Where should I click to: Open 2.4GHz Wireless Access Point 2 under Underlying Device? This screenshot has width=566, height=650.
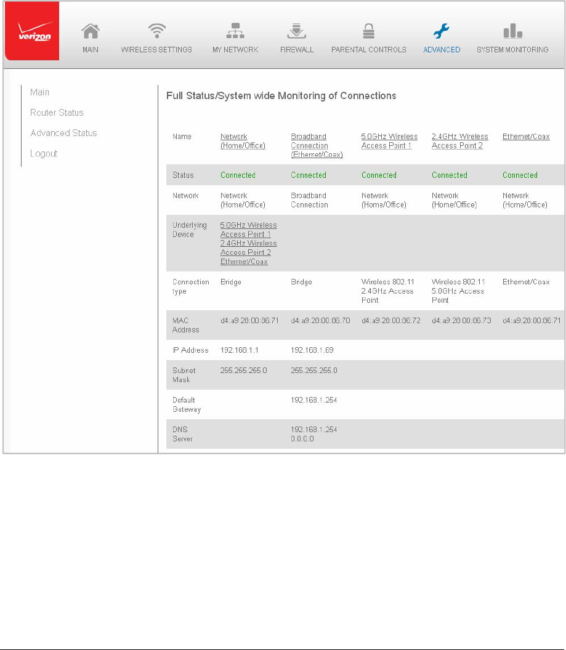click(x=248, y=248)
